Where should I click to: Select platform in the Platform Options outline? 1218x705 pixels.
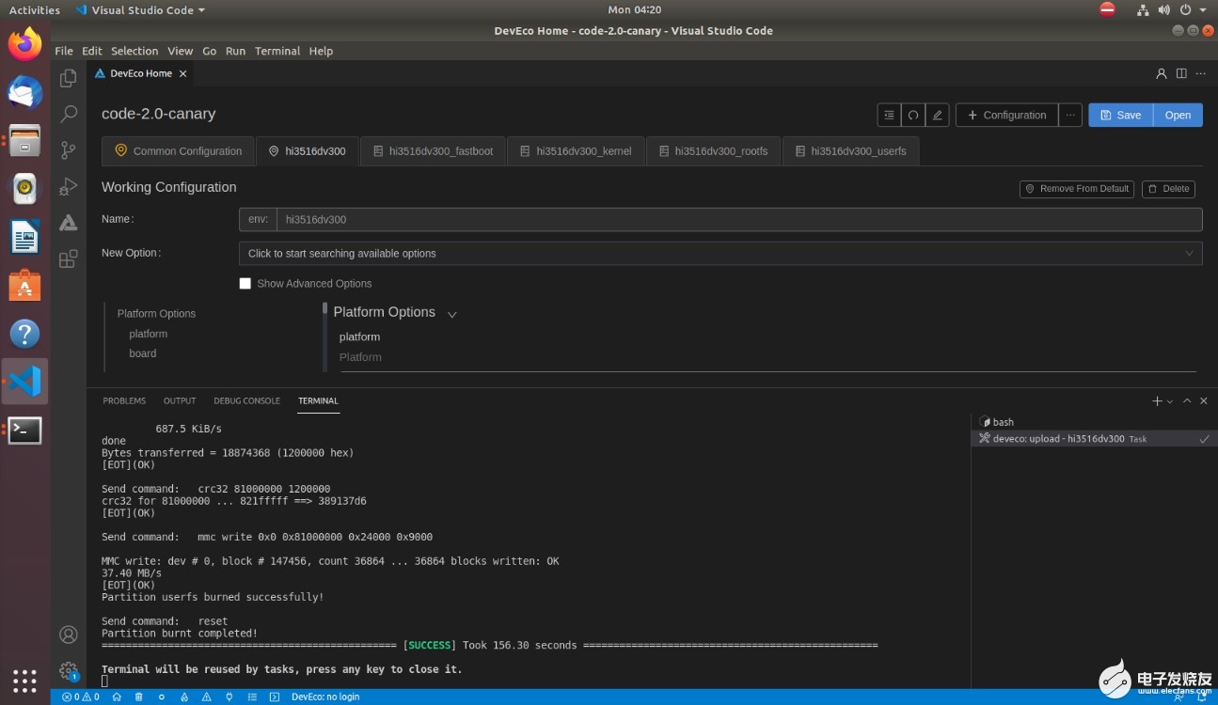[x=149, y=334]
